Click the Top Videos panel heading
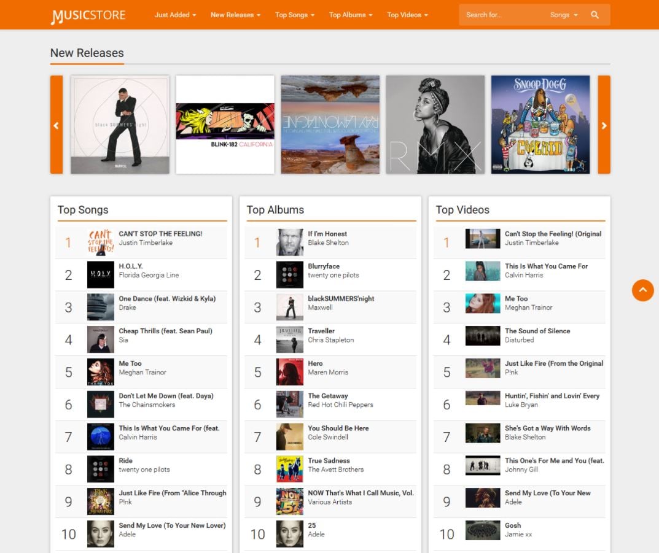This screenshot has height=553, width=659. coord(462,209)
